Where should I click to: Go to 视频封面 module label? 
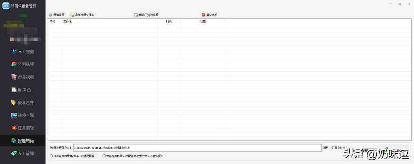click(26, 115)
